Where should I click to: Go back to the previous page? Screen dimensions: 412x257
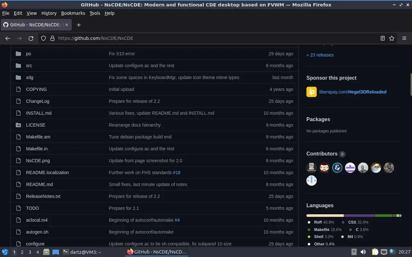coord(8,38)
